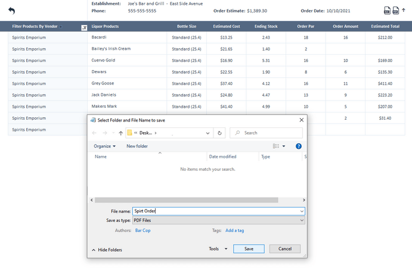The width and height of the screenshot is (412, 278).
Task: Click the New folder button
Action: point(137,146)
